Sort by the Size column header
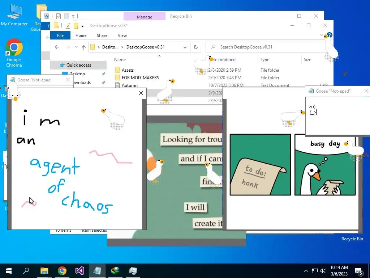The image size is (370, 278). (x=307, y=60)
